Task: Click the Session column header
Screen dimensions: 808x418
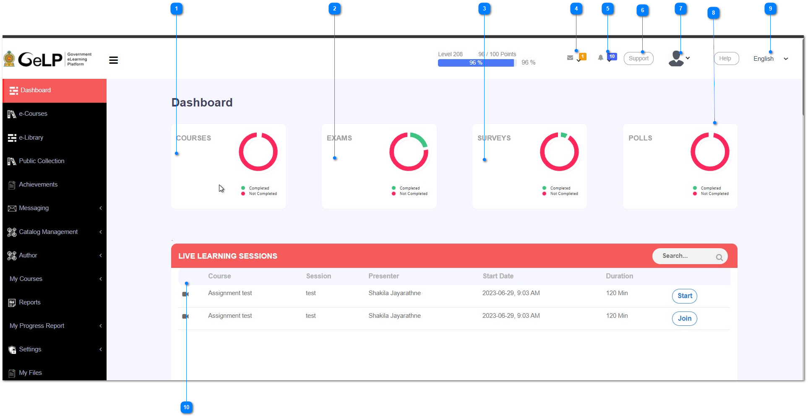Action: 318,276
